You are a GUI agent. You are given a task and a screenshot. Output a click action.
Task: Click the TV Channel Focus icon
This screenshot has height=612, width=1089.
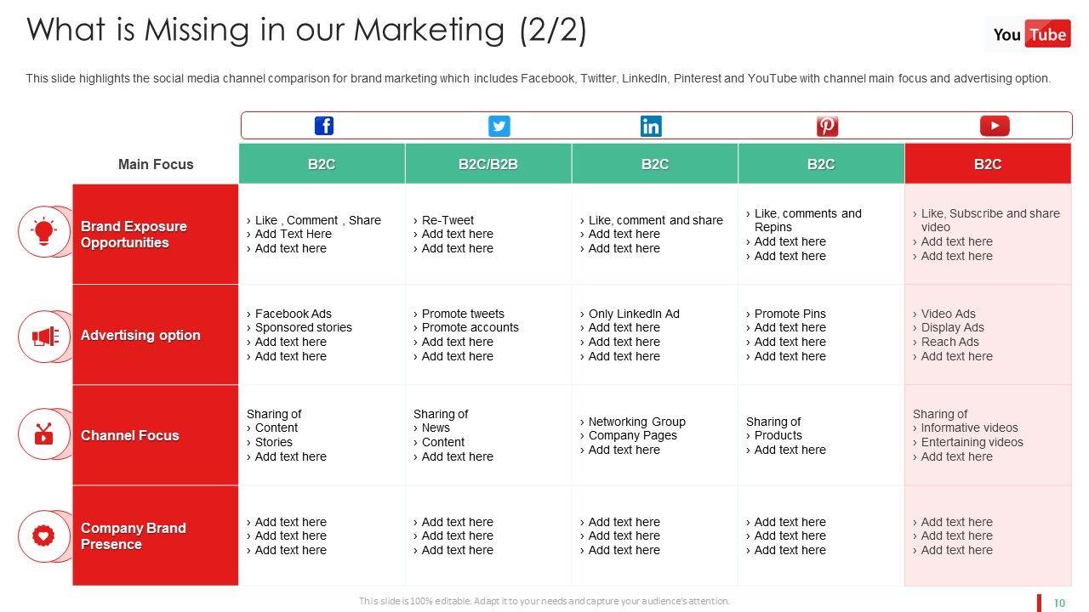click(x=43, y=434)
